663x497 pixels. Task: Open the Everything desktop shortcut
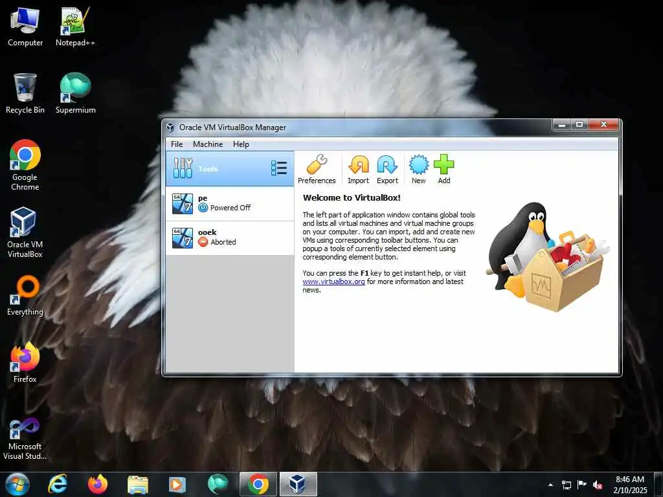point(25,295)
